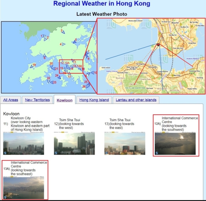Viewport: 206px width, 201px height.
Task: Click camera marker 22 on the map
Action: [x=49, y=82]
